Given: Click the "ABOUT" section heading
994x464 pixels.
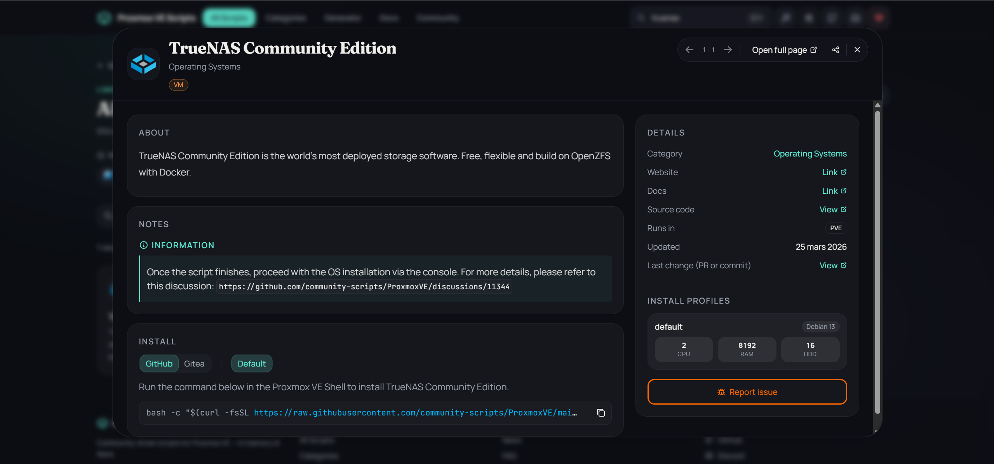Looking at the screenshot, I should click(154, 133).
